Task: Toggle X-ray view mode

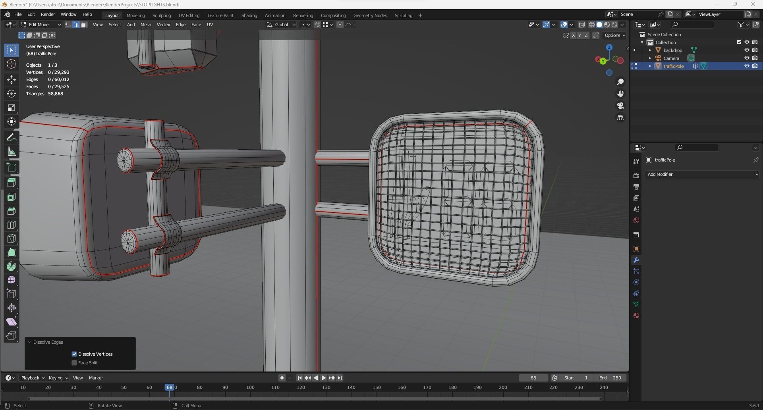Action: click(x=581, y=25)
